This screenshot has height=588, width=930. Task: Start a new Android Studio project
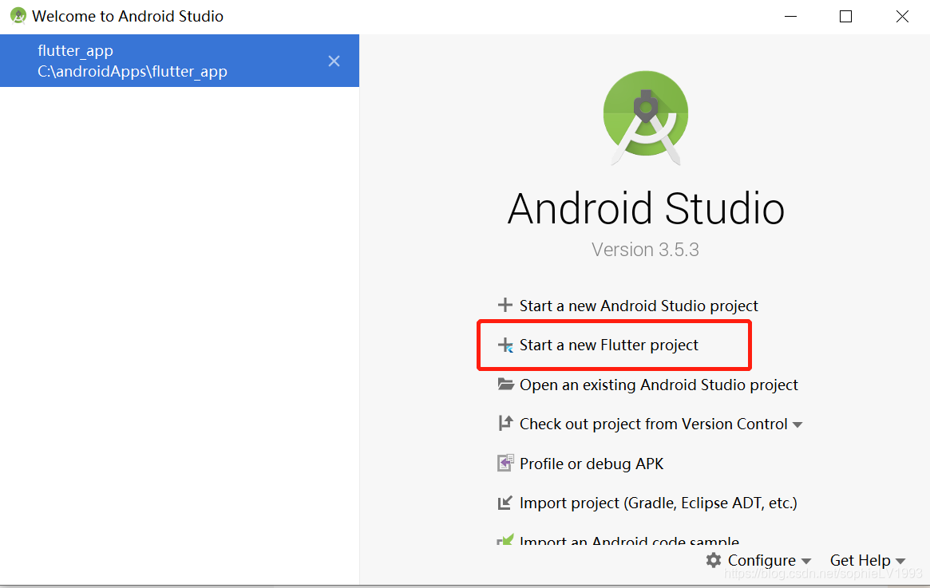click(638, 306)
